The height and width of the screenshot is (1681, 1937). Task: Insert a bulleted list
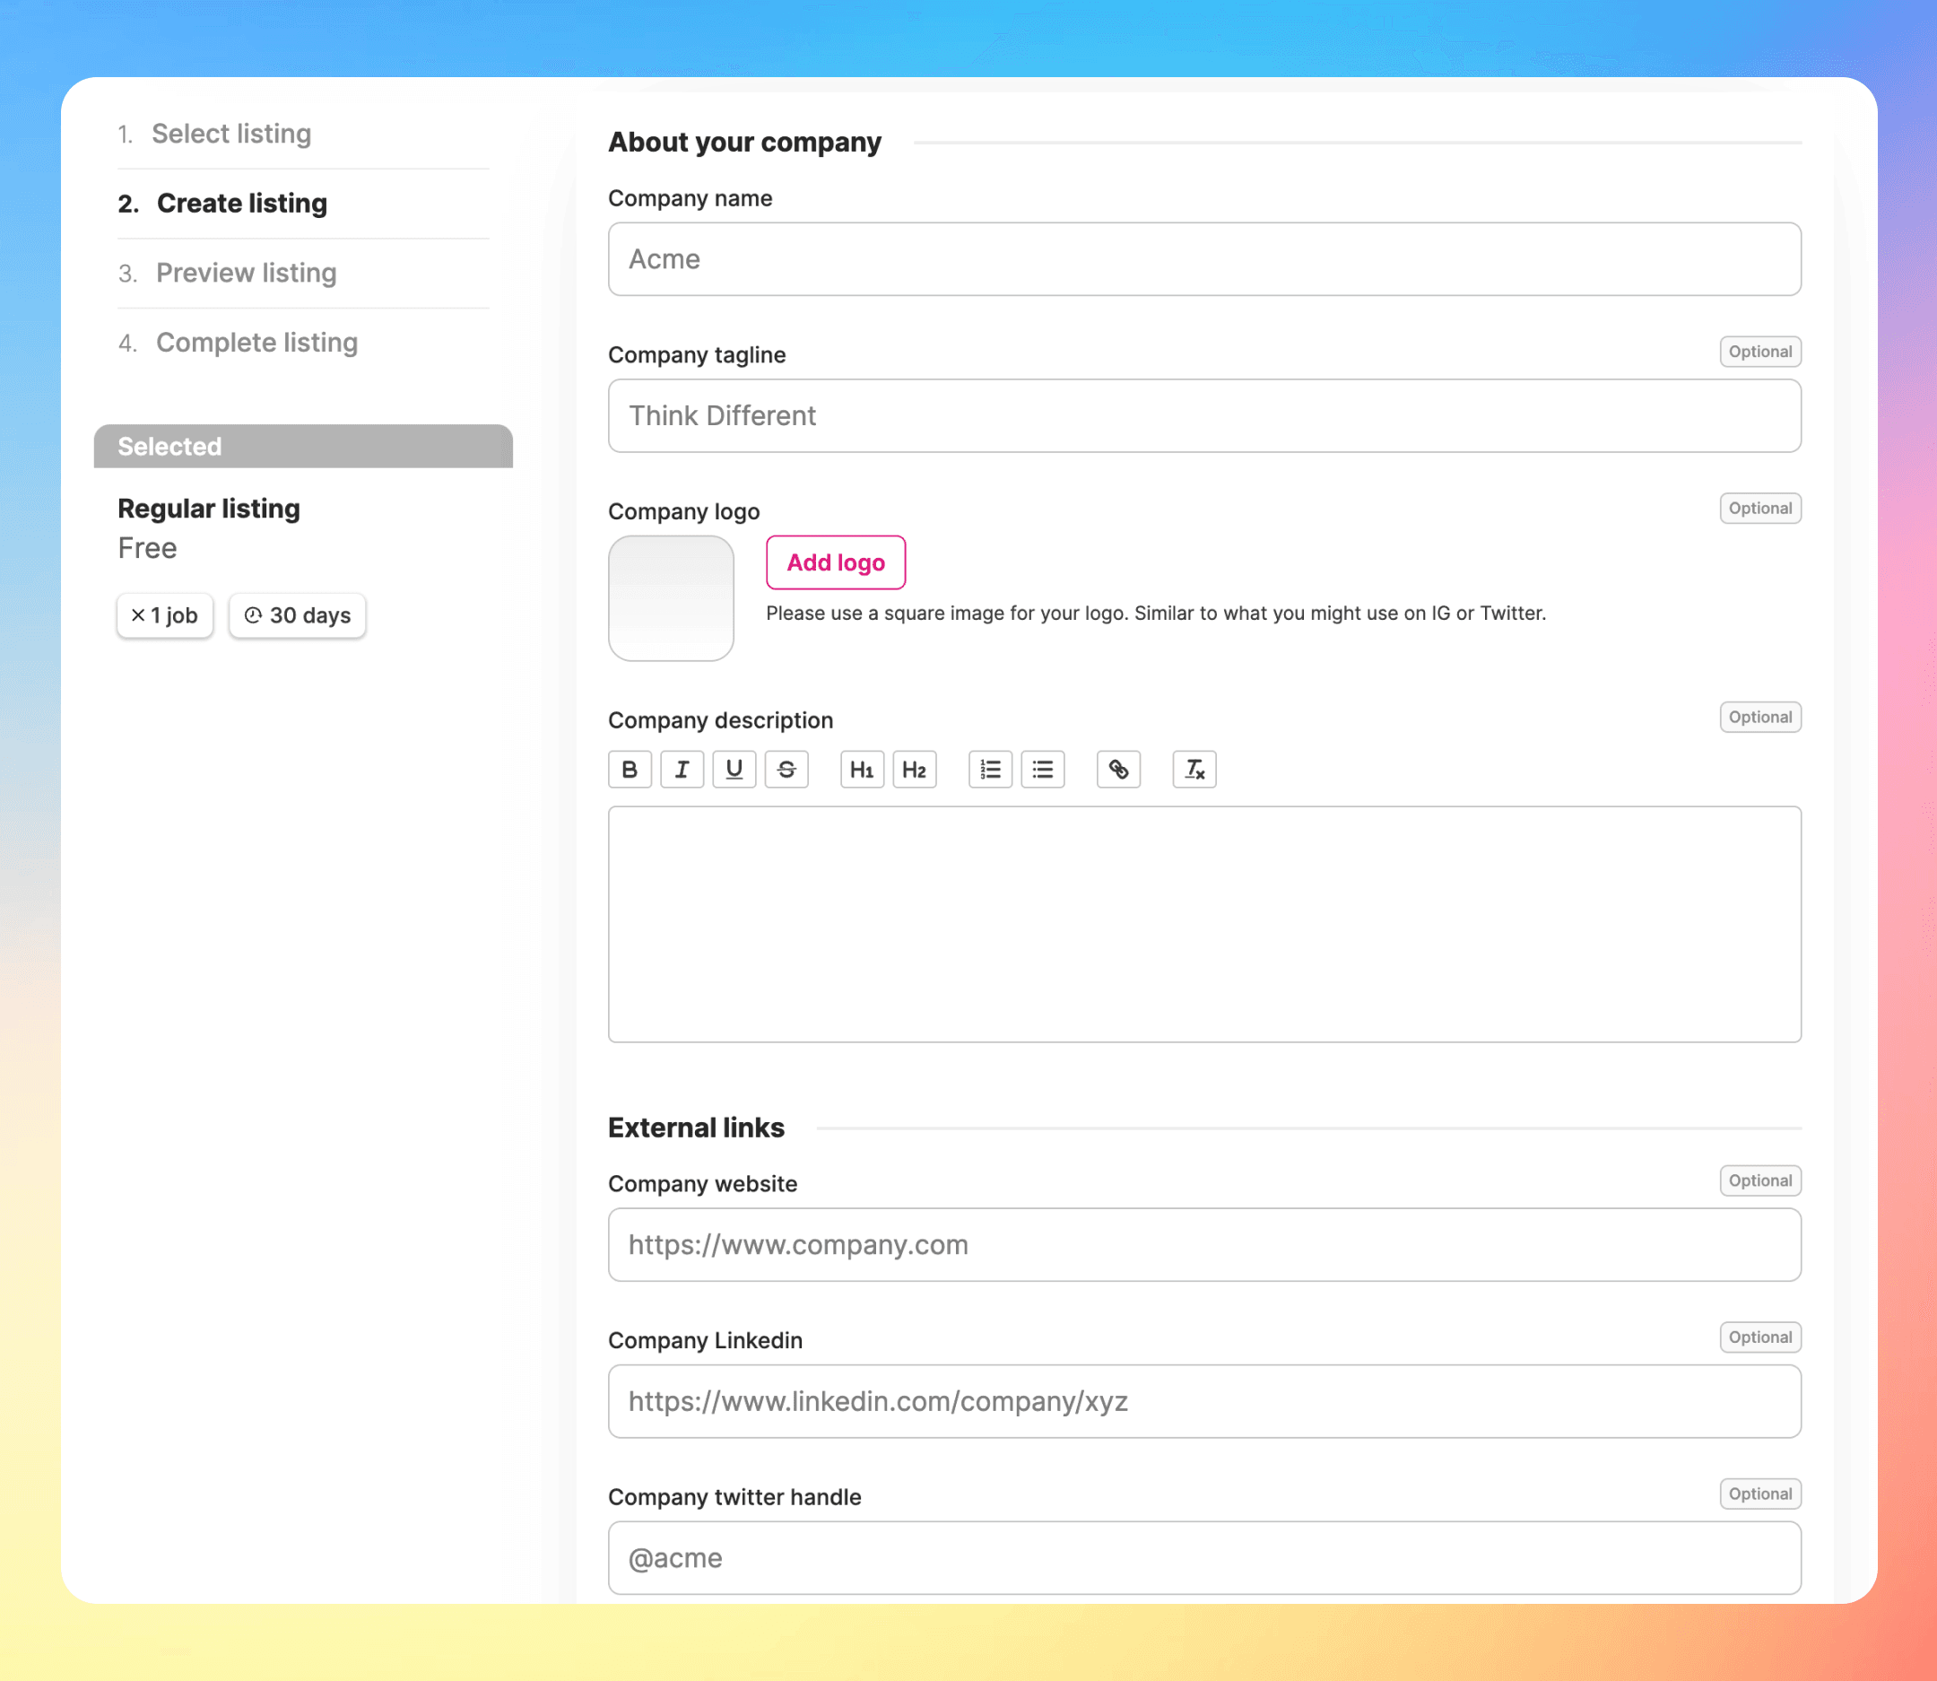pos(1043,770)
